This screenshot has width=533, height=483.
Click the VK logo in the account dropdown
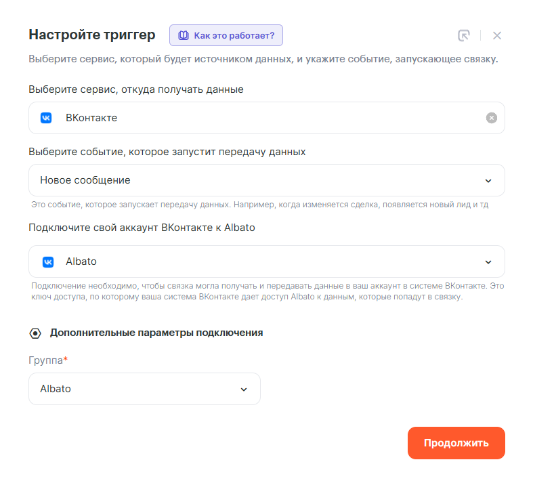click(48, 261)
